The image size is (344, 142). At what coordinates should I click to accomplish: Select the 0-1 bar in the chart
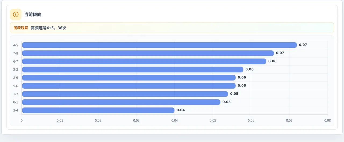click(121, 102)
